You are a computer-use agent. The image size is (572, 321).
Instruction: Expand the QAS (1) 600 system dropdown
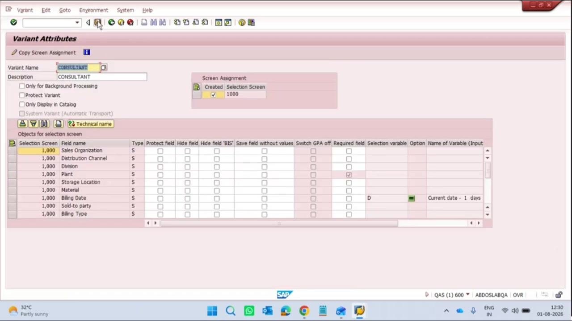[467, 295]
